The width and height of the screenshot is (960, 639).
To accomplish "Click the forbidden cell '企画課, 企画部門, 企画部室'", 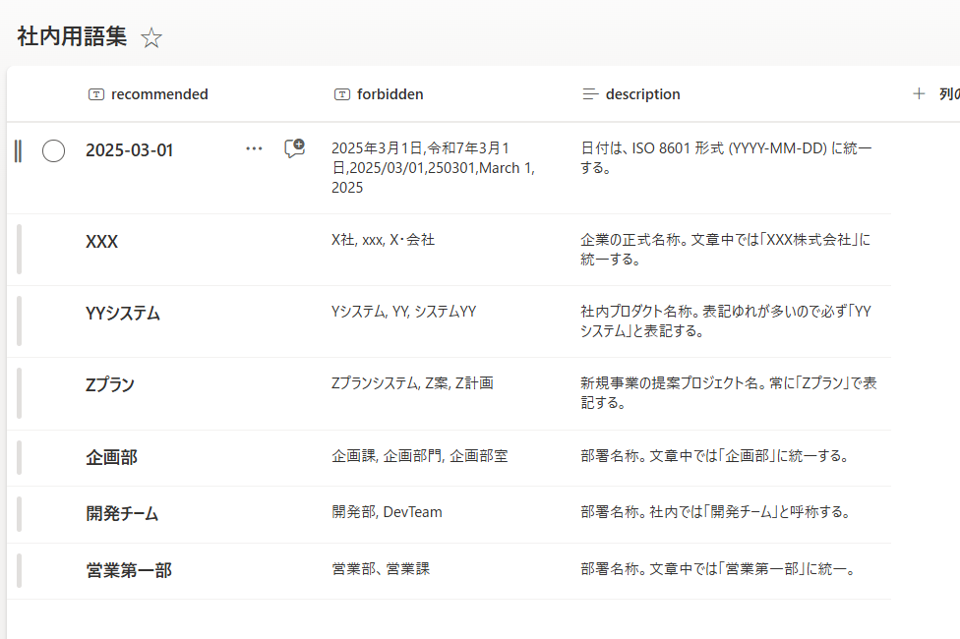I will [419, 456].
